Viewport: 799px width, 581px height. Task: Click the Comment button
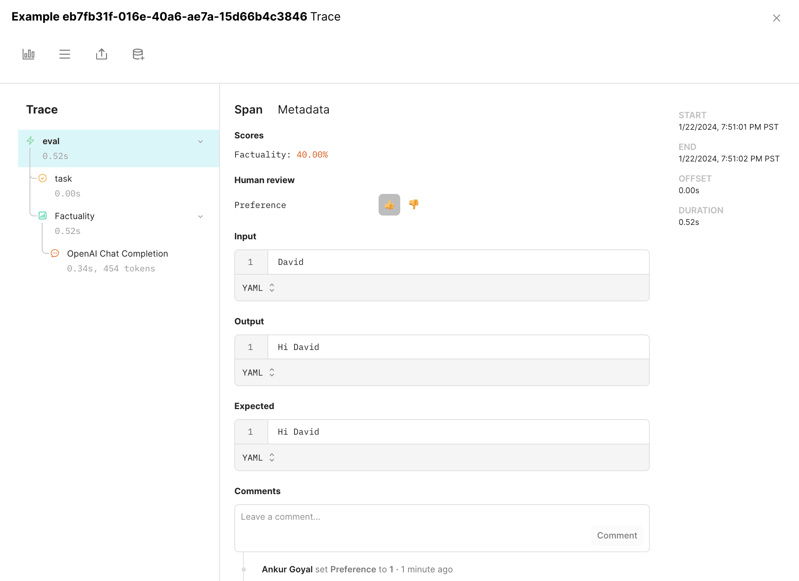click(617, 536)
